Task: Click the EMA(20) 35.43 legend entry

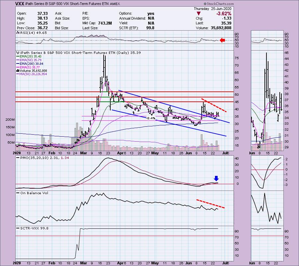Action: (x=29, y=57)
